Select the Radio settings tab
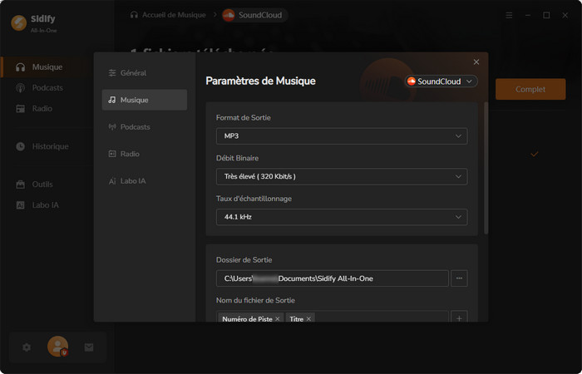 tap(145, 154)
